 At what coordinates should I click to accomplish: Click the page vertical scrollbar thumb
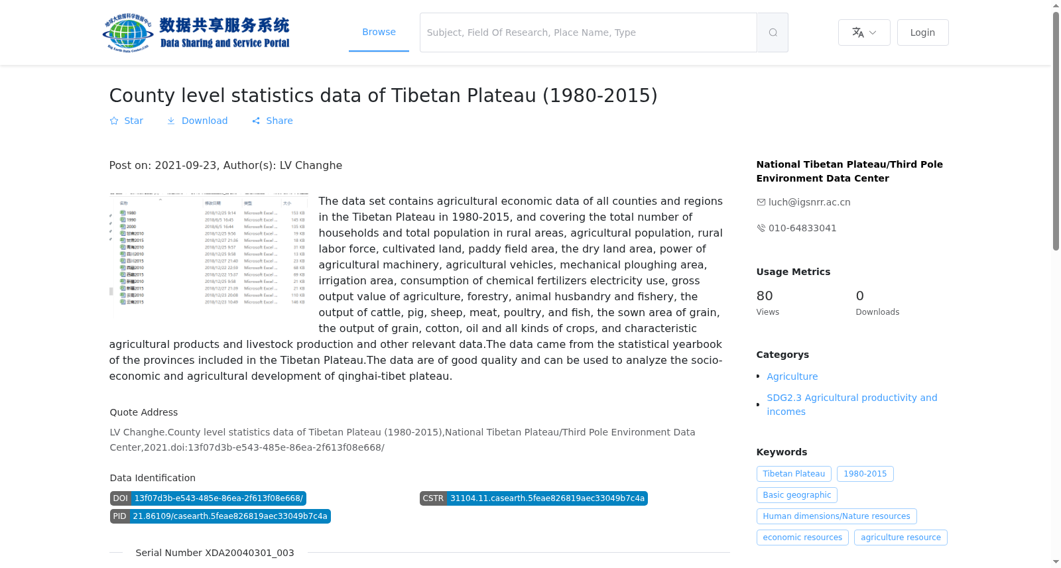(x=1056, y=131)
